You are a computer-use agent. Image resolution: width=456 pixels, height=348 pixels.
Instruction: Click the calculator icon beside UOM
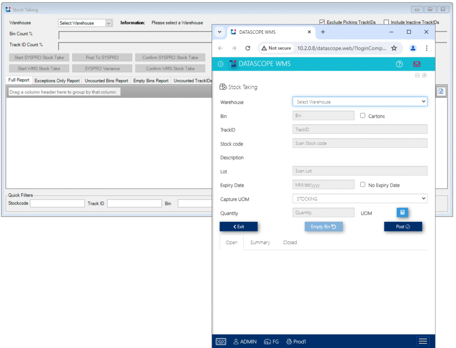[x=402, y=213]
